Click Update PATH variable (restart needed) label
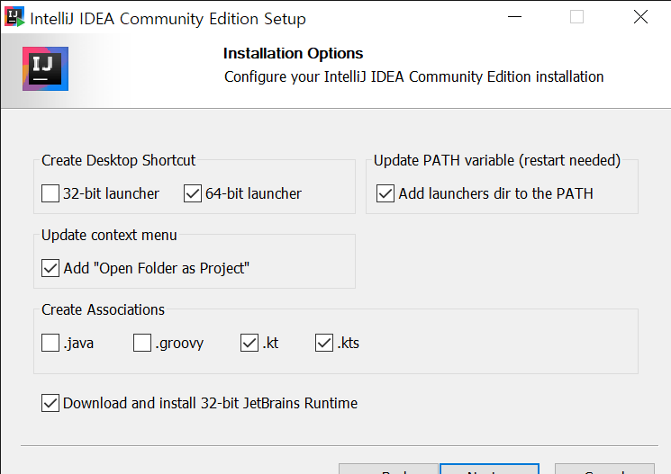671x474 pixels. point(497,160)
